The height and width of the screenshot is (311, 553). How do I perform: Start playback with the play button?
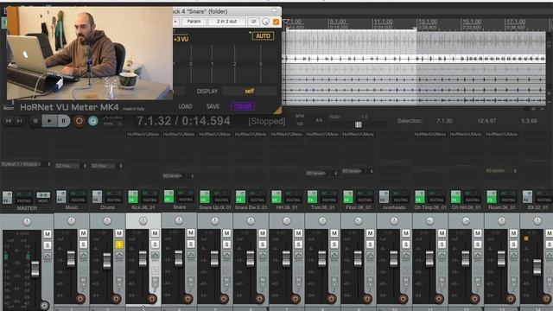(x=49, y=121)
